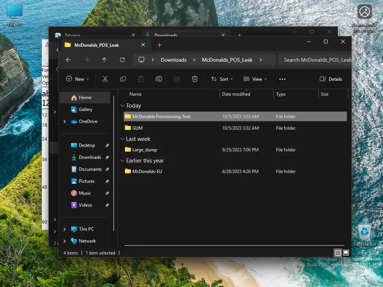Viewport: 383px width, 287px height.
Task: Click the Cut scissors icon
Action: [105, 79]
